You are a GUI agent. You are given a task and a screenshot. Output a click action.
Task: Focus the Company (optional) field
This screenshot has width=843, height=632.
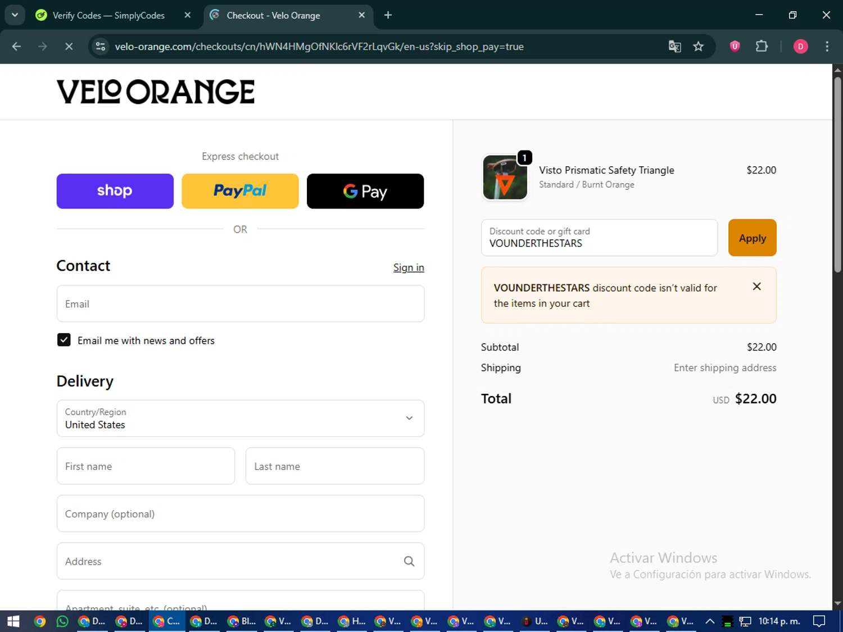coord(241,513)
